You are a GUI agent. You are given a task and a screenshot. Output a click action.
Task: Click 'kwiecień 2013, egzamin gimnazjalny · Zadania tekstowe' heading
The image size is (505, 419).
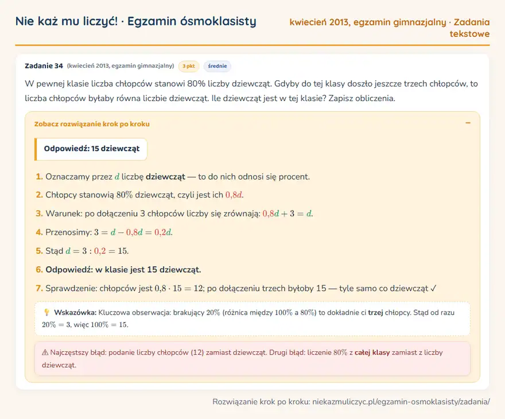click(x=390, y=28)
